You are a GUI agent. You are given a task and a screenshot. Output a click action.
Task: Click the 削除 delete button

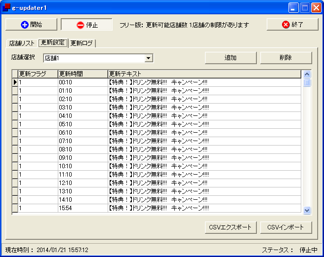286,58
